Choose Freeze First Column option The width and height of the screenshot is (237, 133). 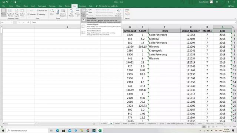pos(101,33)
